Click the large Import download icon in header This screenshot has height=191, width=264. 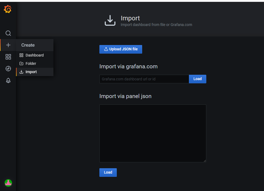[110, 20]
